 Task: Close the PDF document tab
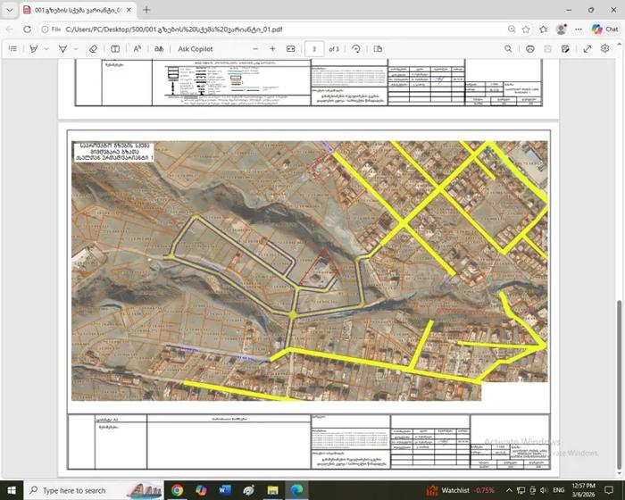point(129,10)
